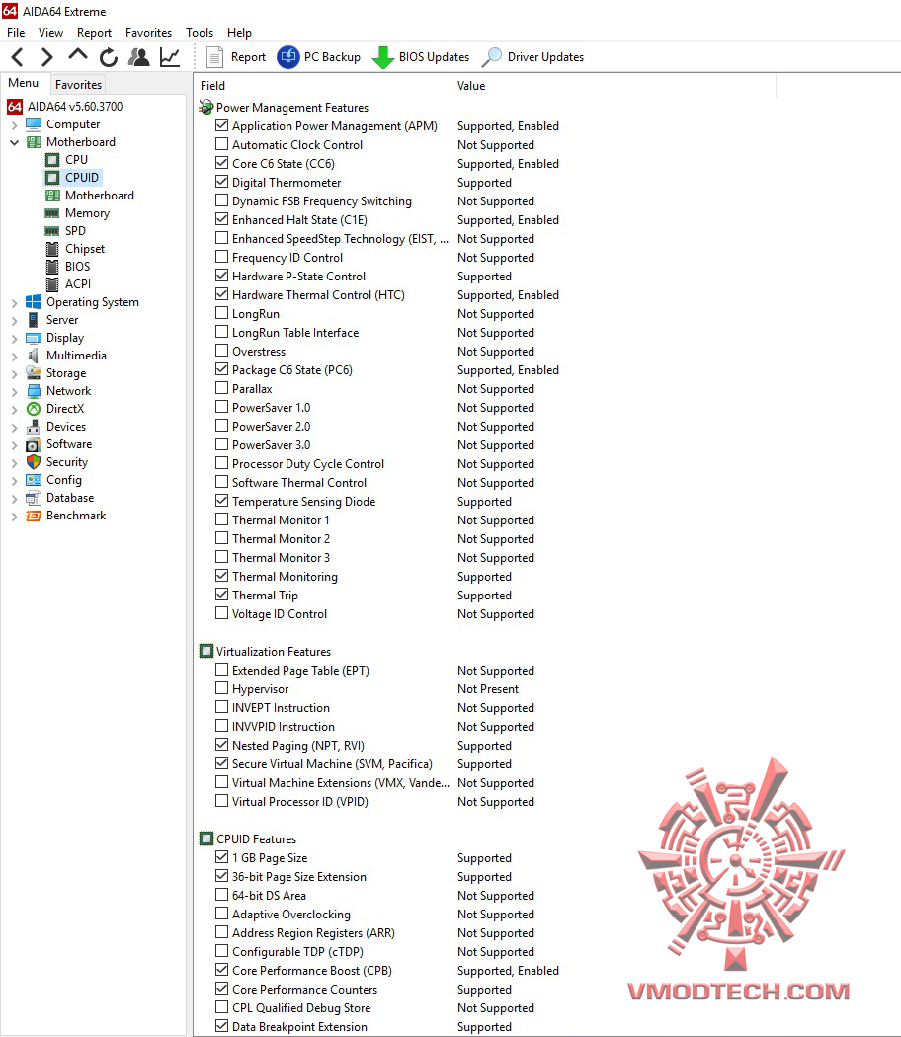901x1037 pixels.
Task: Sort by the Value column header
Action: 614,86
